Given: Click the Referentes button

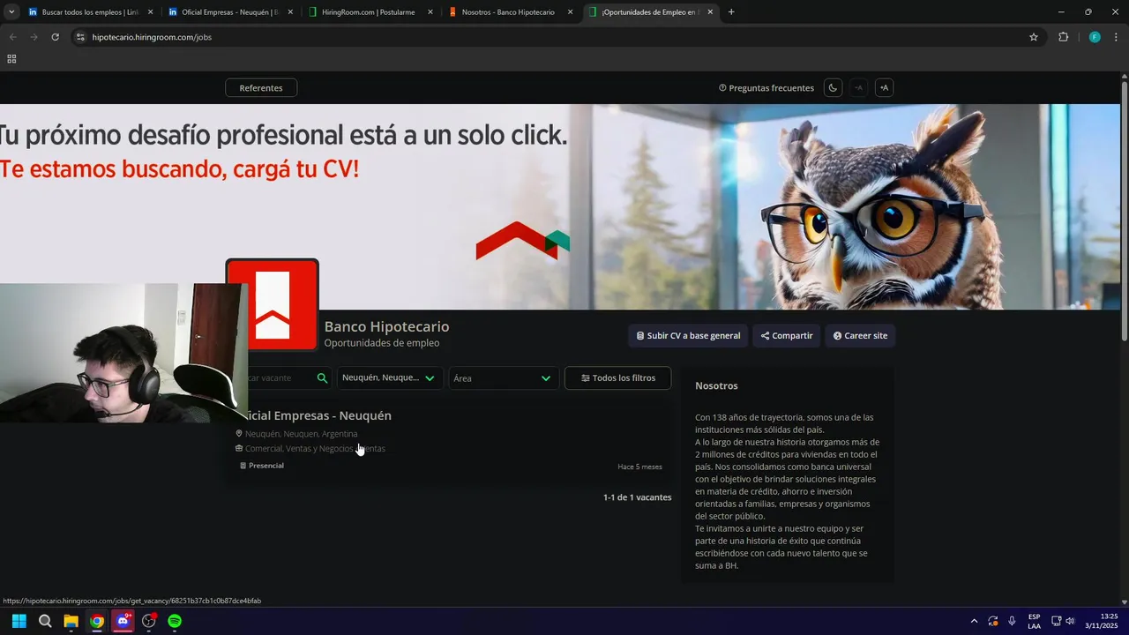Looking at the screenshot, I should tap(261, 88).
